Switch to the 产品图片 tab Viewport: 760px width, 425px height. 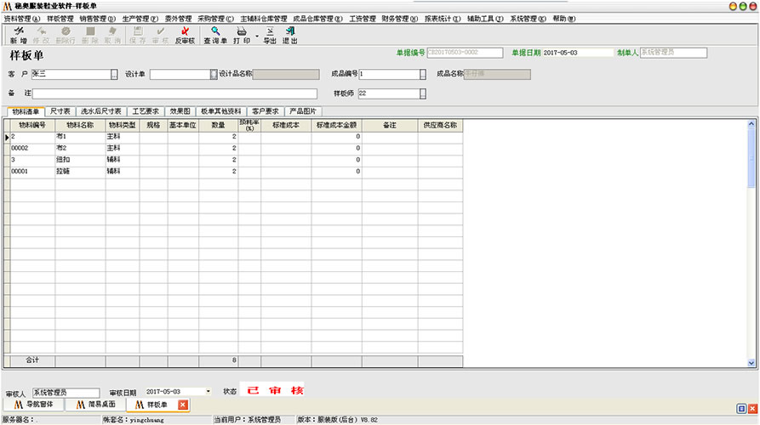[302, 110]
